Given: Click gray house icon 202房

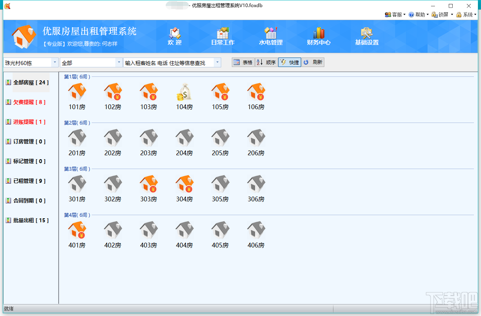Looking at the screenshot, I should pyautogui.click(x=113, y=138).
